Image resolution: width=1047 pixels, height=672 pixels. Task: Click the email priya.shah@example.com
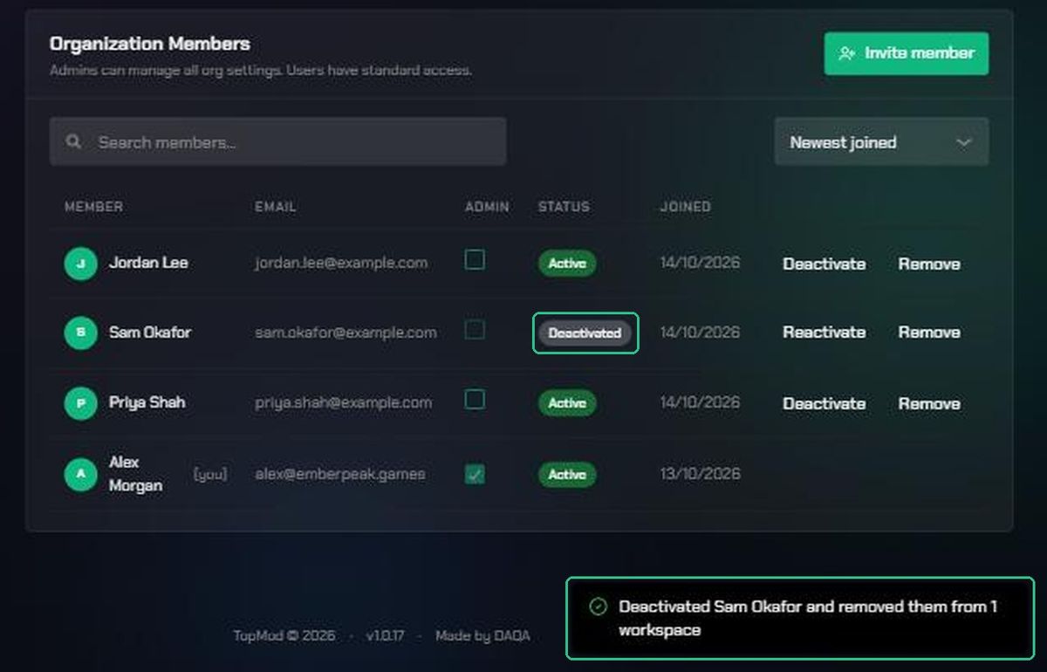[344, 402]
